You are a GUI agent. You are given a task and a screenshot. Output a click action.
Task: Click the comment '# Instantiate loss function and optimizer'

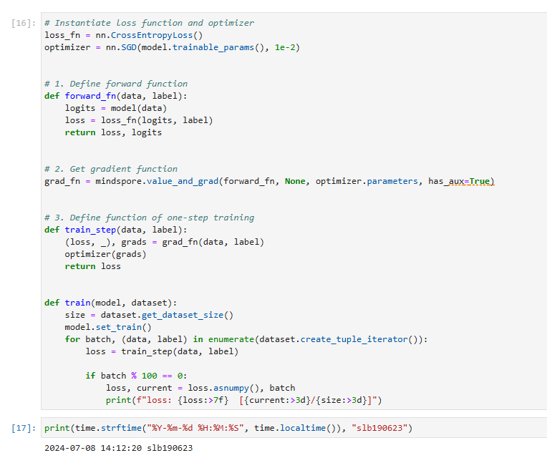coord(150,23)
